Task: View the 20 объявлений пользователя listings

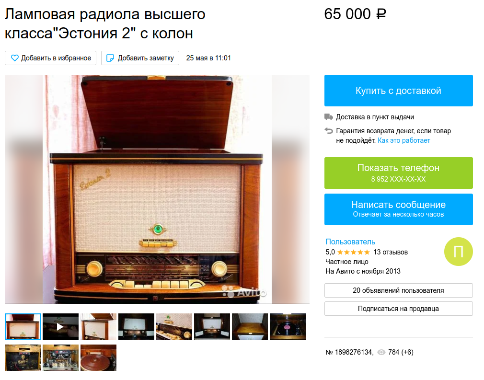Action: [399, 290]
